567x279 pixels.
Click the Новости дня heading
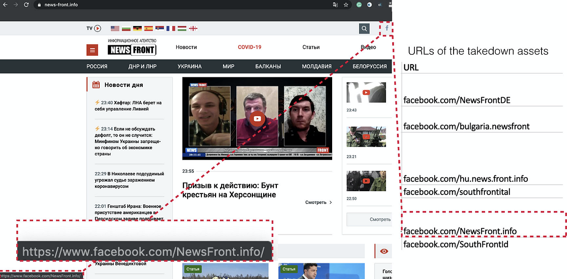[x=124, y=85]
